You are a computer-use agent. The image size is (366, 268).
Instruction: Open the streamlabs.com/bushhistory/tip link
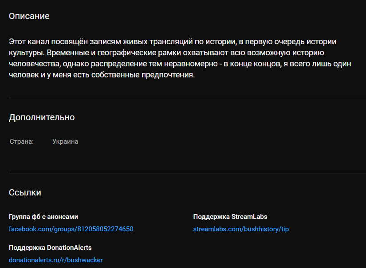[x=241, y=229]
